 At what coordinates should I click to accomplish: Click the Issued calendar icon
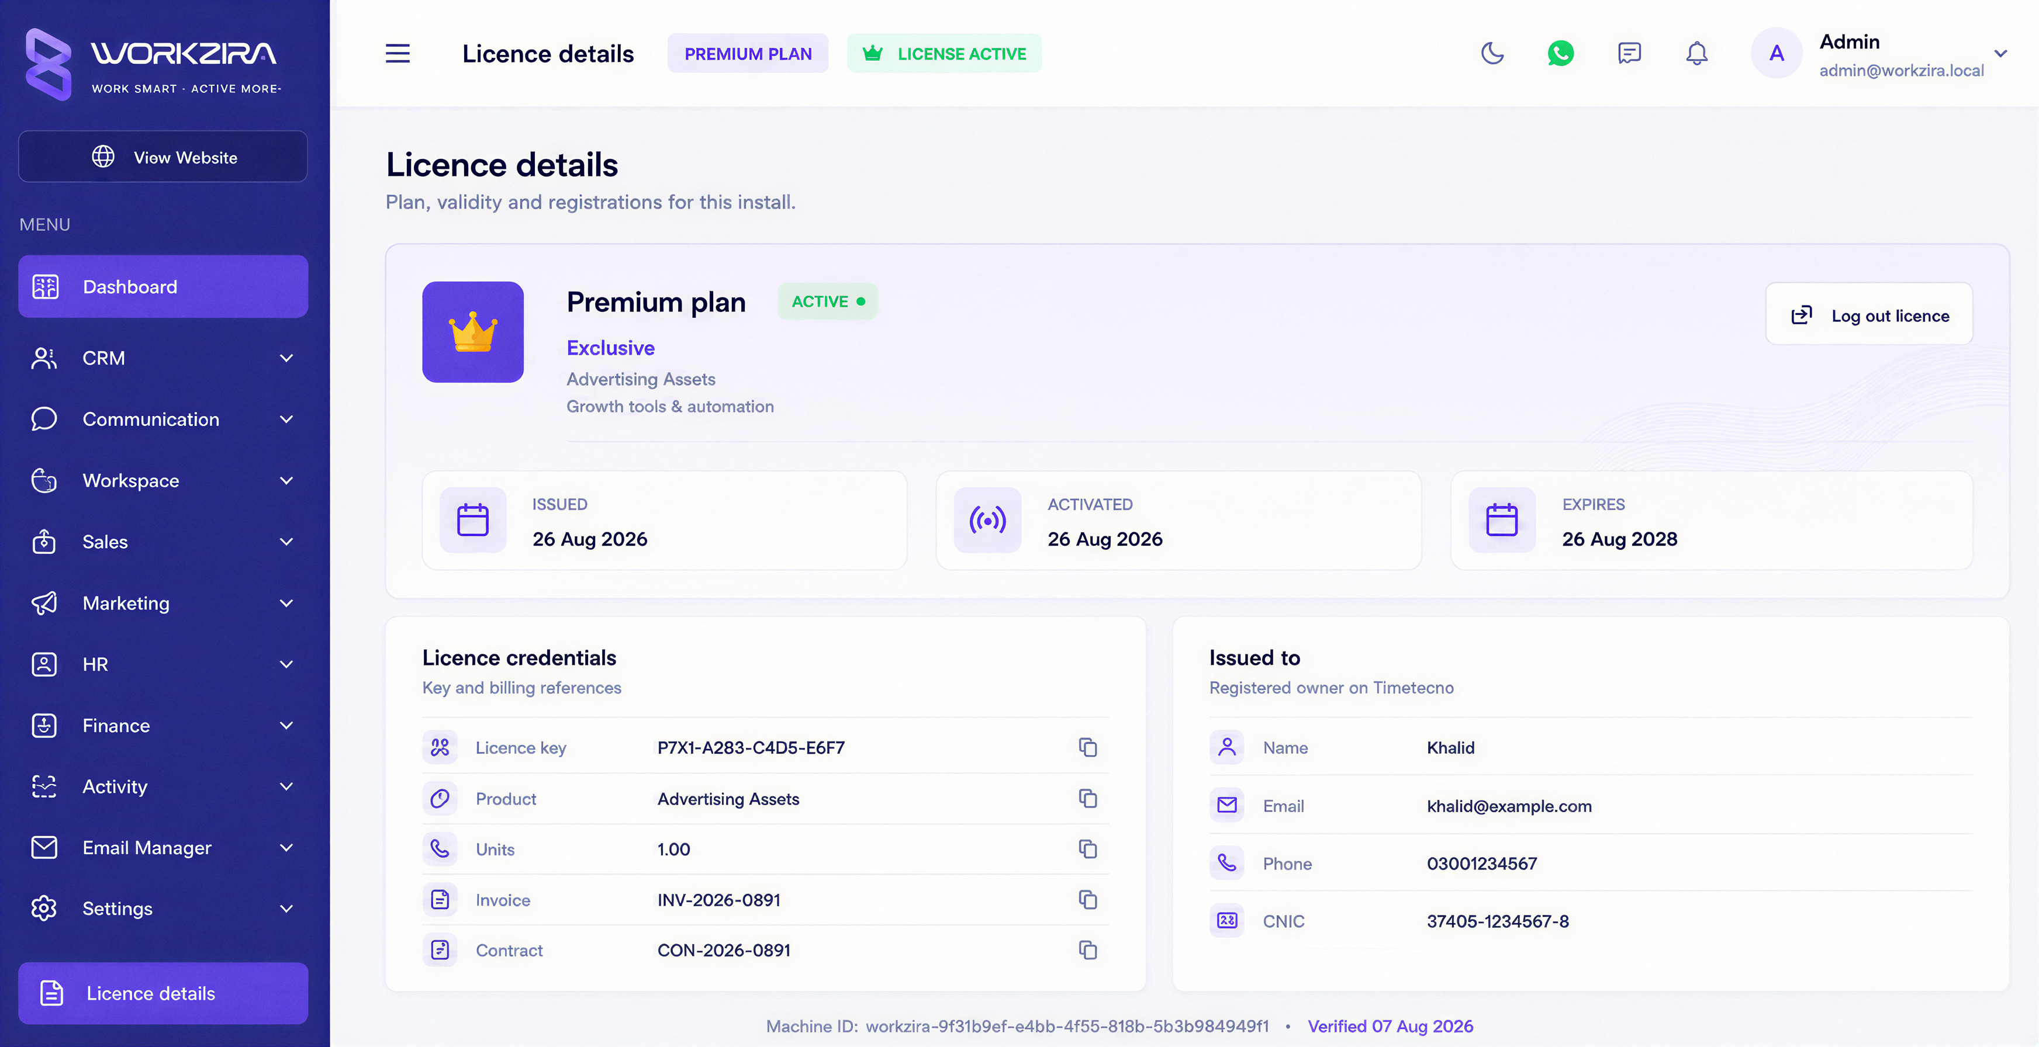click(472, 520)
